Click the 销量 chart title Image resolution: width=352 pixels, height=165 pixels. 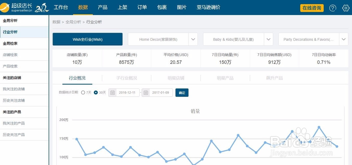click(195, 111)
